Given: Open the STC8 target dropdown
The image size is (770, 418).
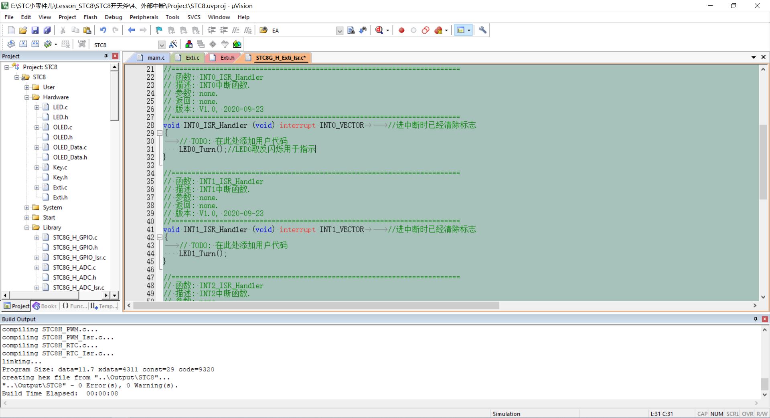Looking at the screenshot, I should pyautogui.click(x=162, y=44).
